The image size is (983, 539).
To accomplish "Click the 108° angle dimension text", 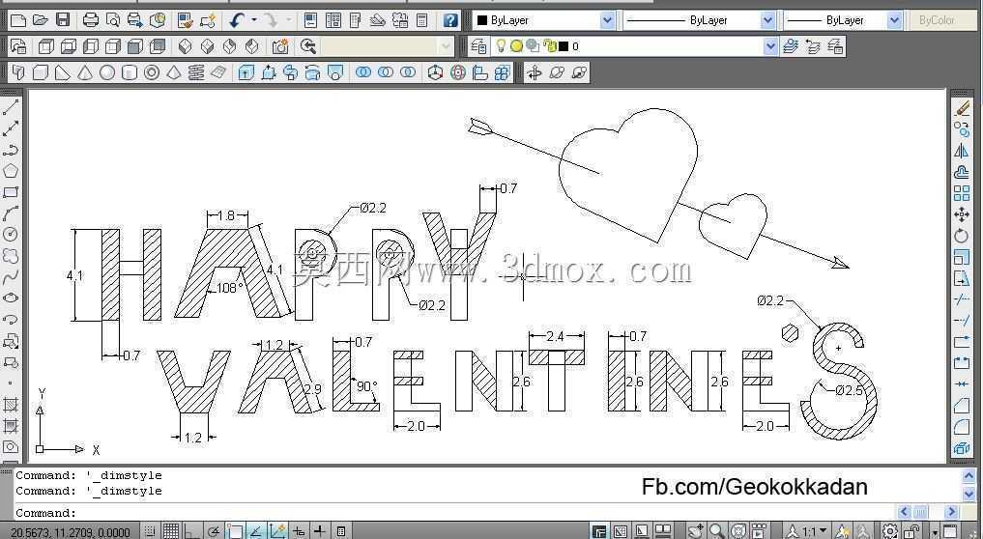I will click(229, 288).
